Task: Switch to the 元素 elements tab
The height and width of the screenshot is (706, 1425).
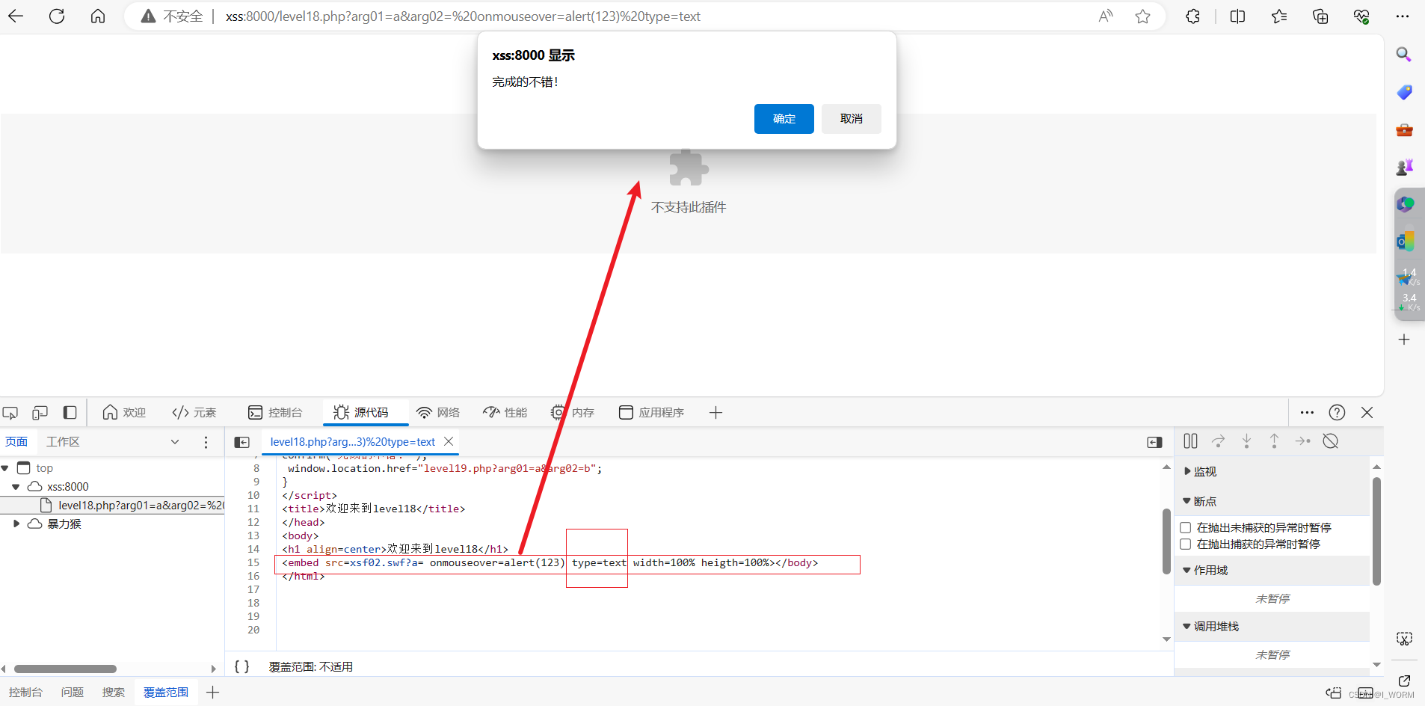Action: click(194, 413)
